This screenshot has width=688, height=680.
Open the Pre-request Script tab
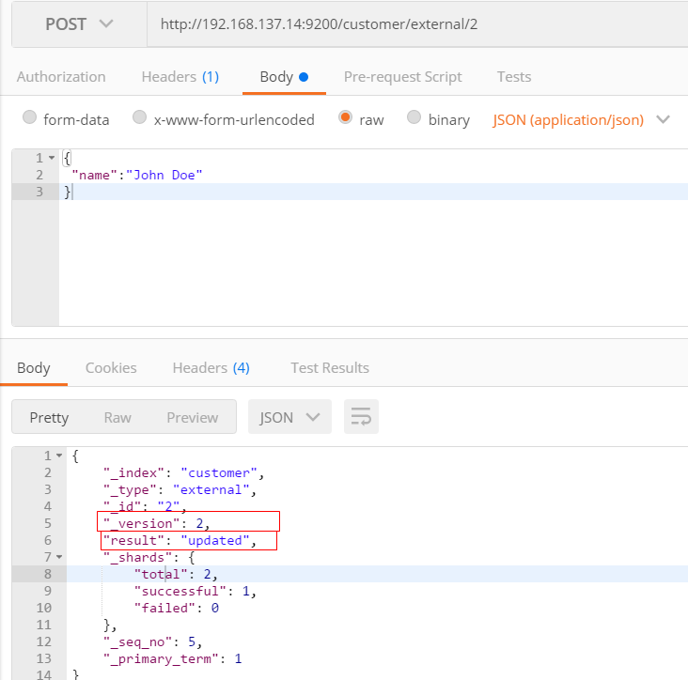(400, 77)
